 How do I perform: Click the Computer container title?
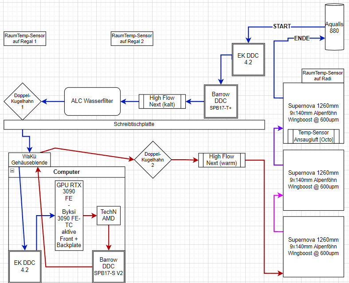click(67, 172)
